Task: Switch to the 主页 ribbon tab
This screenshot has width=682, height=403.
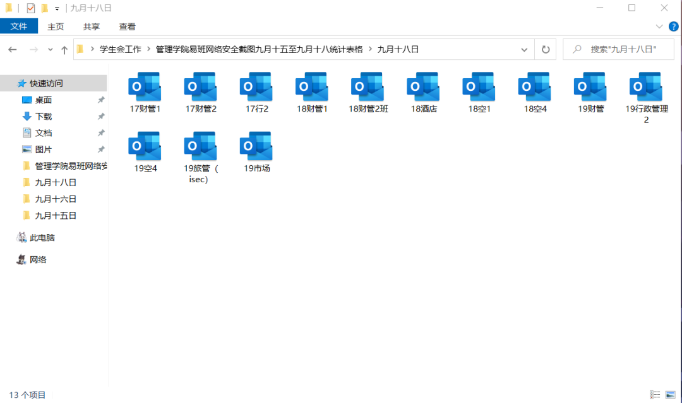Action: 56,26
